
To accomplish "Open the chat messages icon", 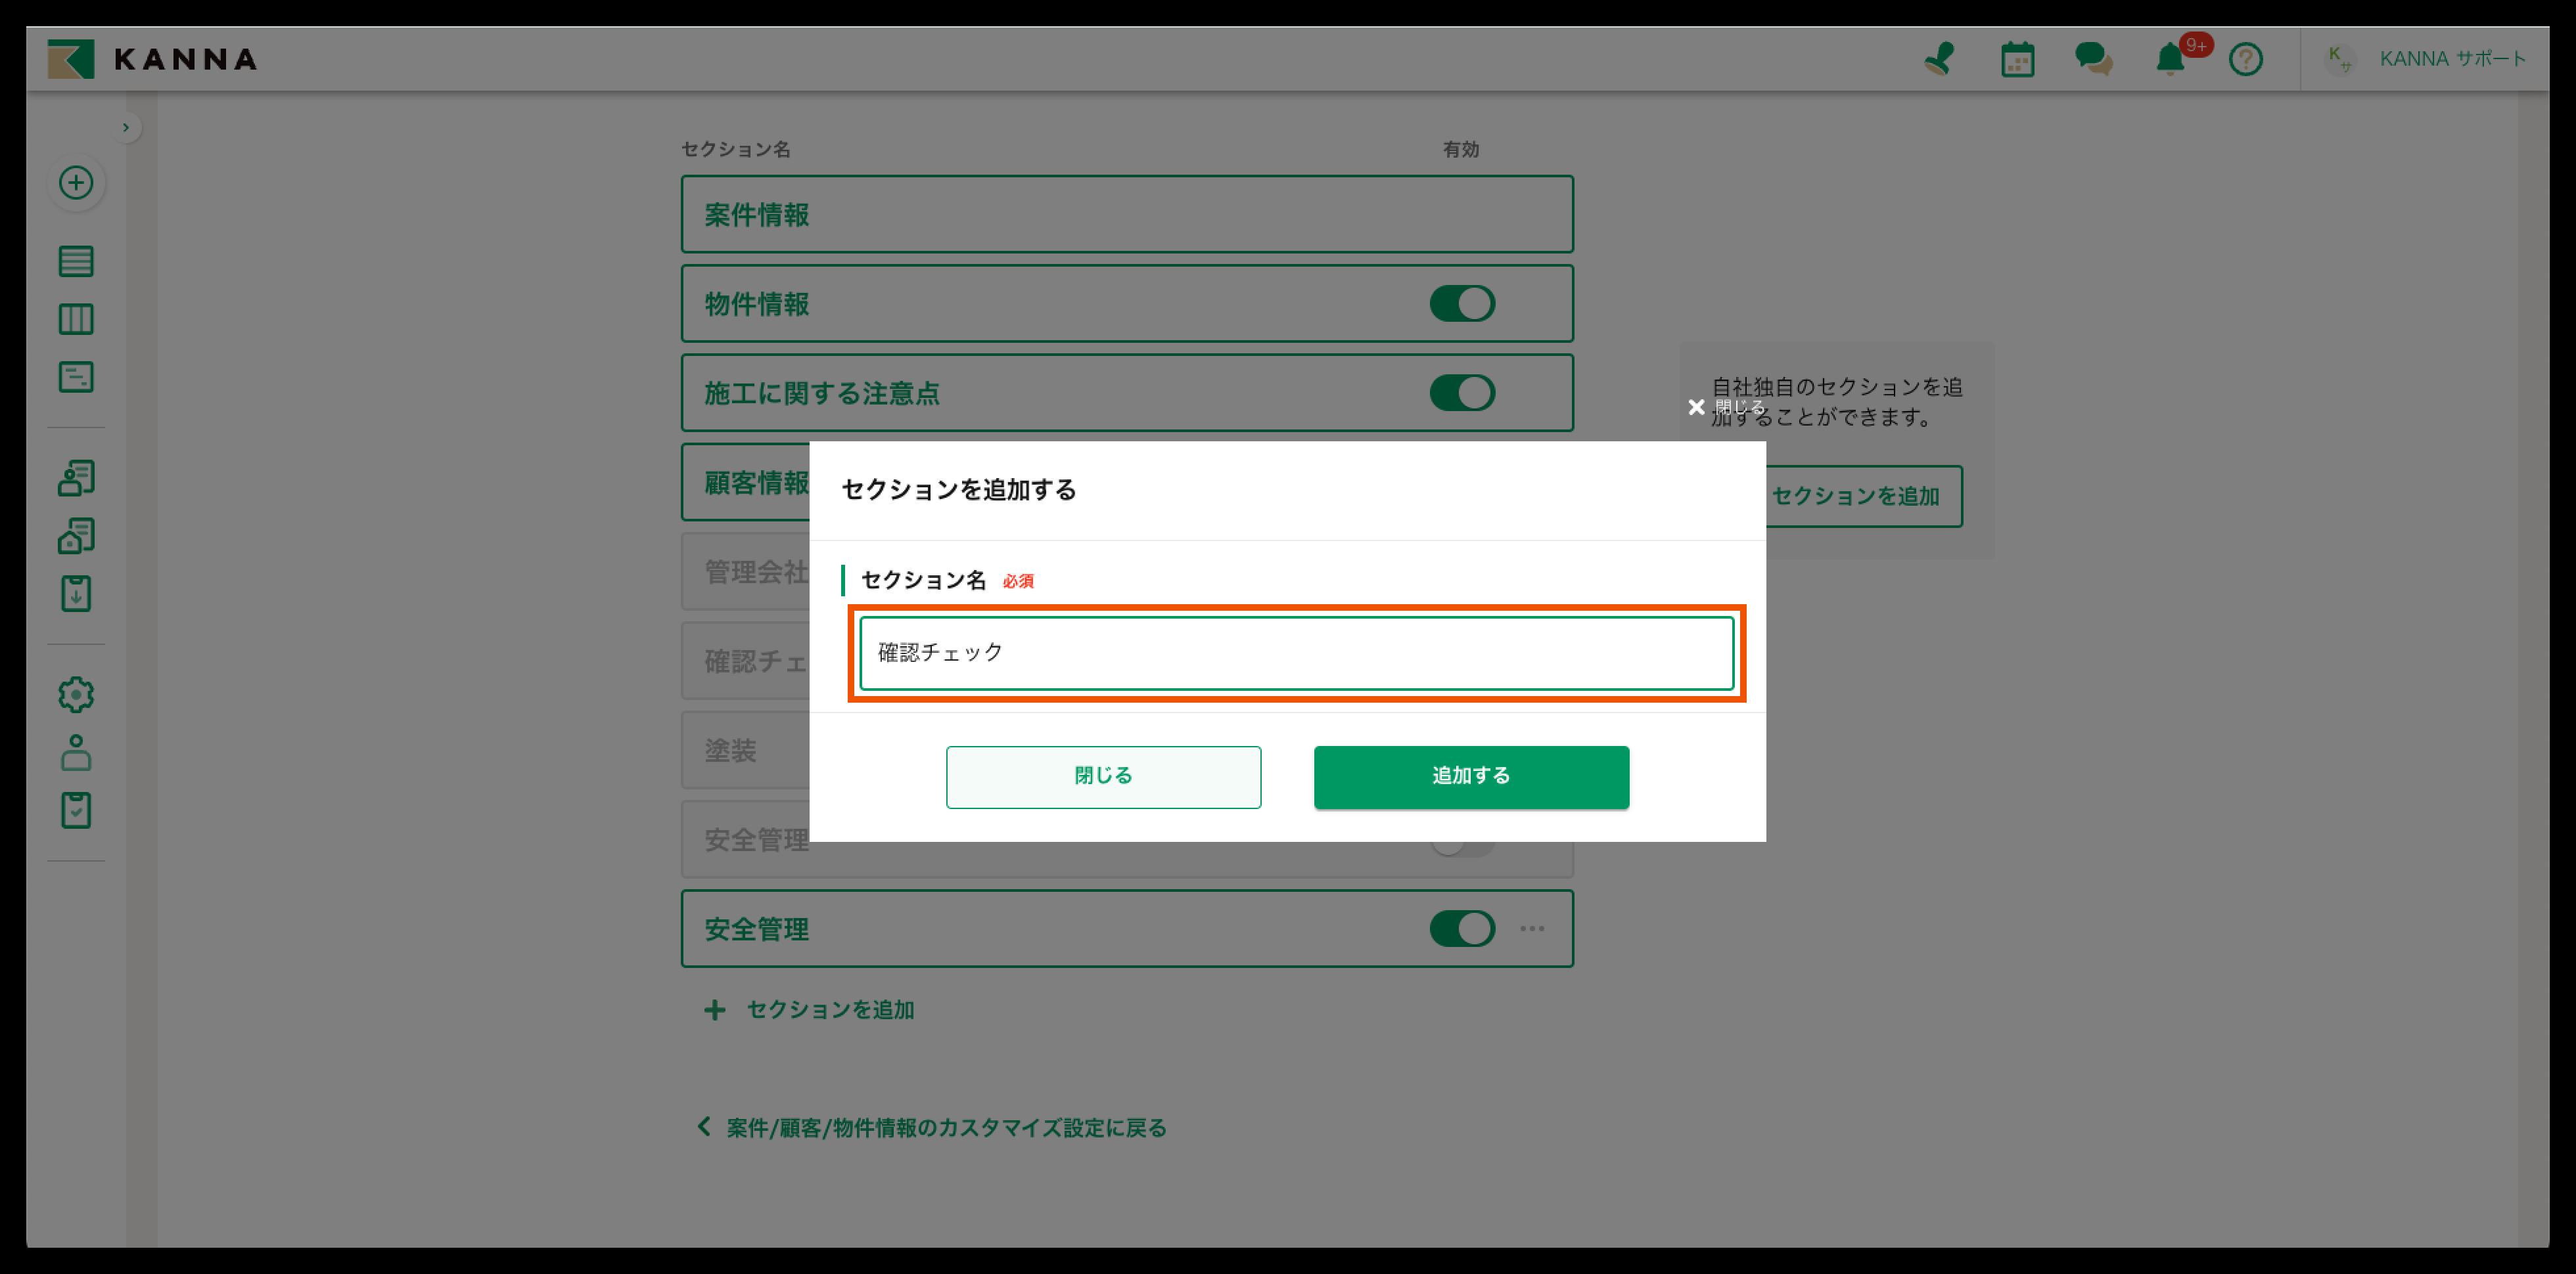I will click(2093, 59).
